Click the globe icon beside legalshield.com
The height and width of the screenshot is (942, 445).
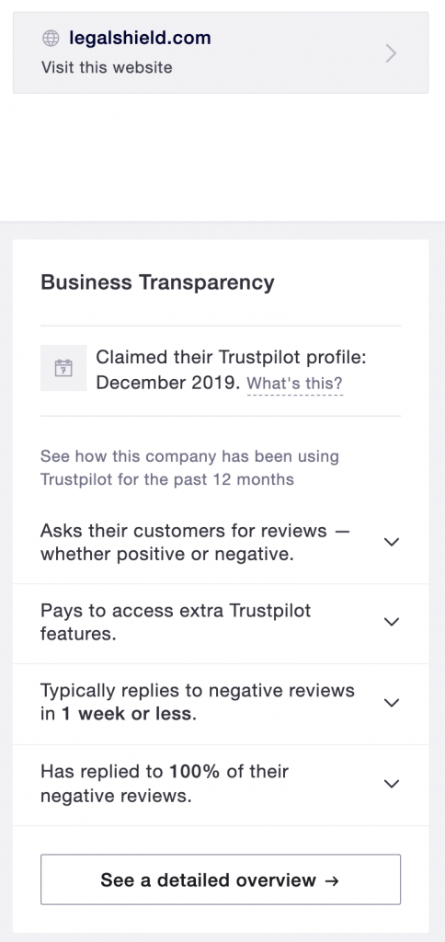(x=51, y=39)
